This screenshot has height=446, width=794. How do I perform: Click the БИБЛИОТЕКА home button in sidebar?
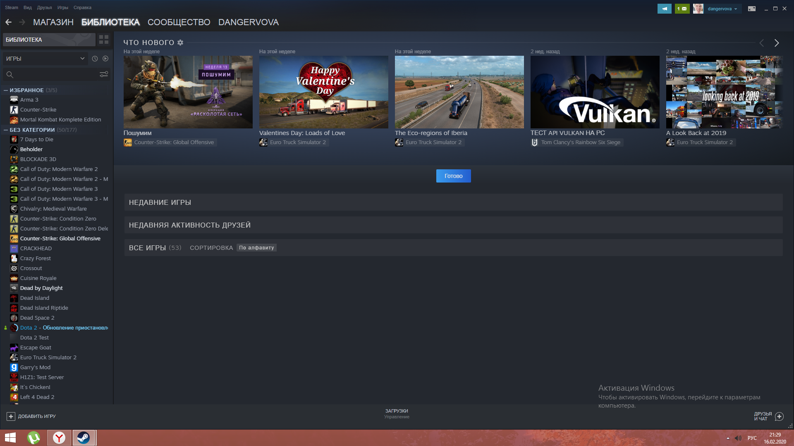point(49,40)
